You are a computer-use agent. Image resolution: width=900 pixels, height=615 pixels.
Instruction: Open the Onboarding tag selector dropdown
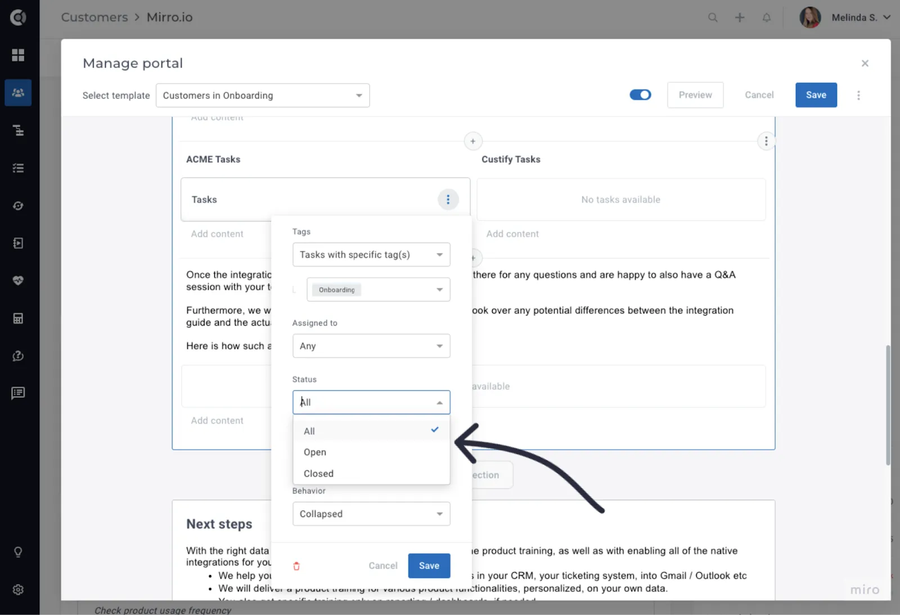[378, 289]
